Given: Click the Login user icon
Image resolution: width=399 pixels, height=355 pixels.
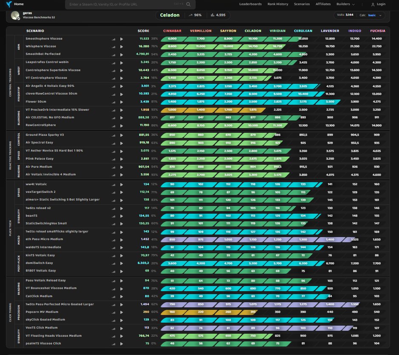Looking at the screenshot, I should (373, 4).
